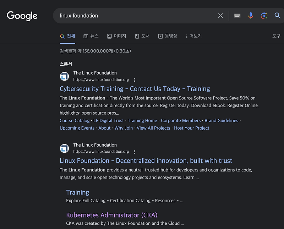Clear the search box with X icon

click(x=220, y=16)
